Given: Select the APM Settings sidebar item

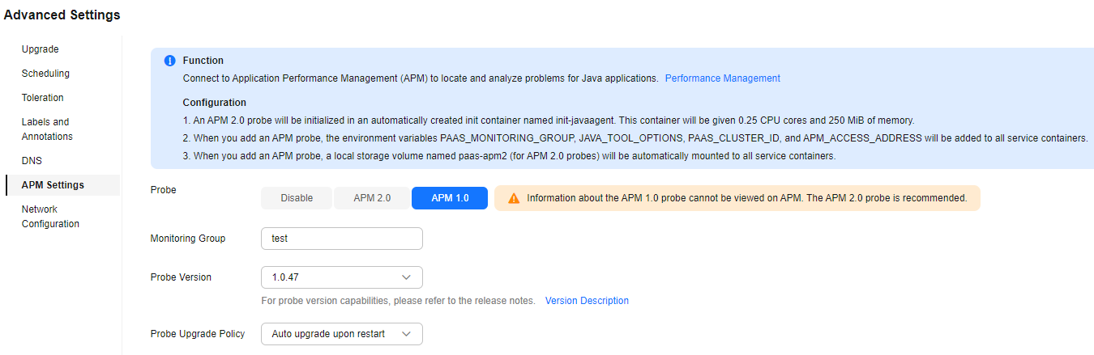Looking at the screenshot, I should click(53, 185).
